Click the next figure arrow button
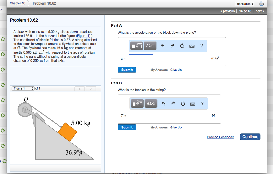 click(91, 88)
